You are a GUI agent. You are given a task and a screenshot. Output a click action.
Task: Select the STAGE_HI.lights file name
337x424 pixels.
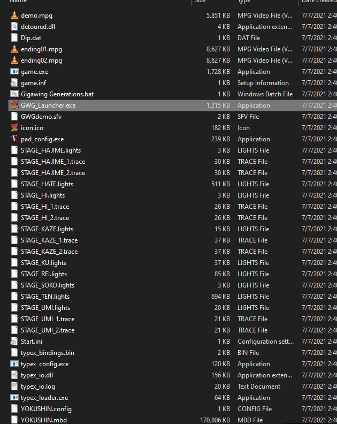[43, 195]
